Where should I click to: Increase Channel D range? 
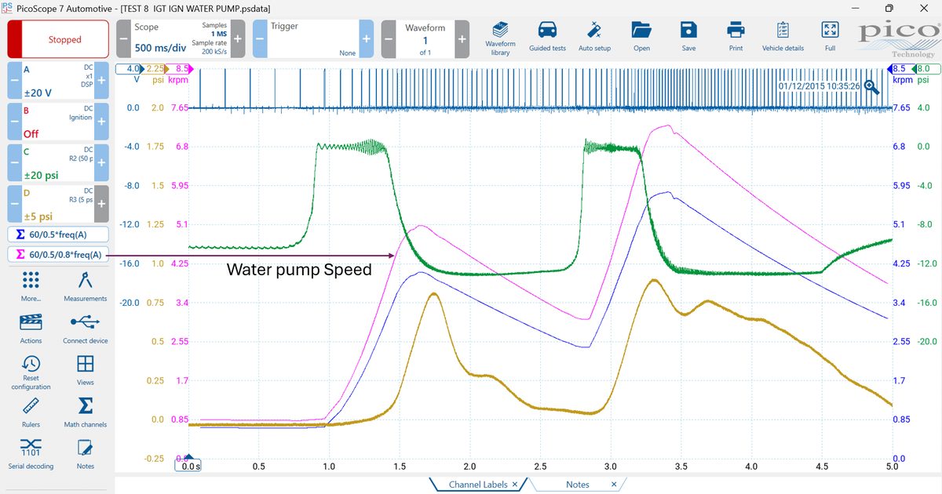tap(101, 203)
